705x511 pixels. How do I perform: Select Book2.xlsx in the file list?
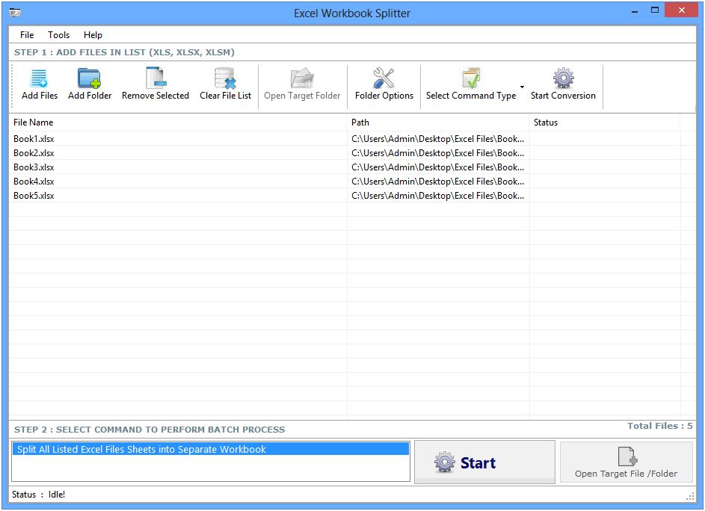(x=34, y=153)
